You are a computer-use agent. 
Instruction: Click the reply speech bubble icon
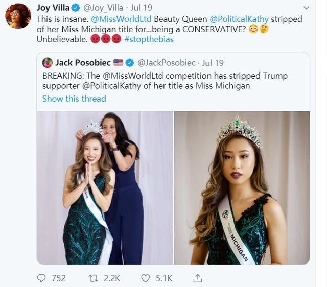pyautogui.click(x=42, y=278)
